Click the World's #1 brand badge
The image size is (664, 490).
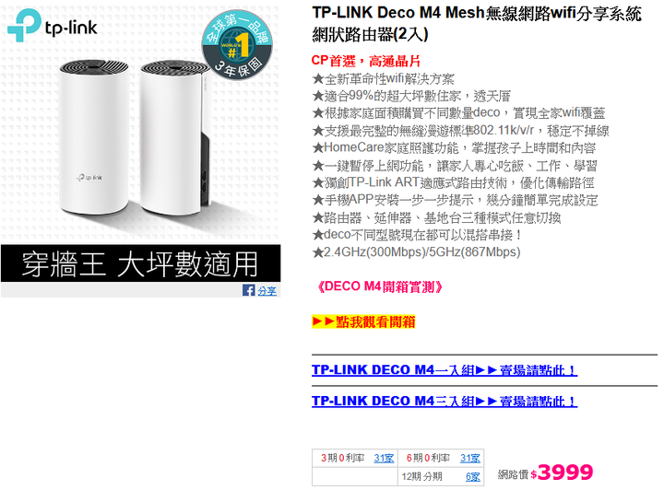(x=237, y=45)
